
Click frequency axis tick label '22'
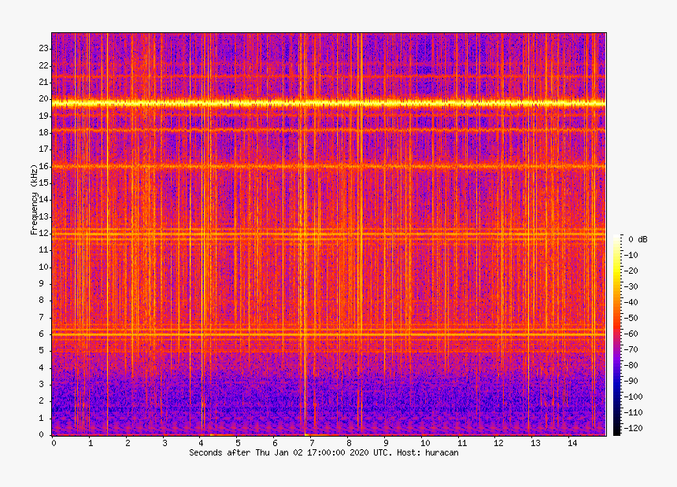(43, 65)
